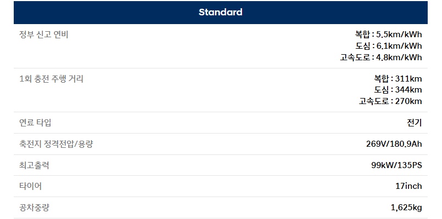Select the 1,625kg curb weight value
The height and width of the screenshot is (219, 442).
[406, 208]
